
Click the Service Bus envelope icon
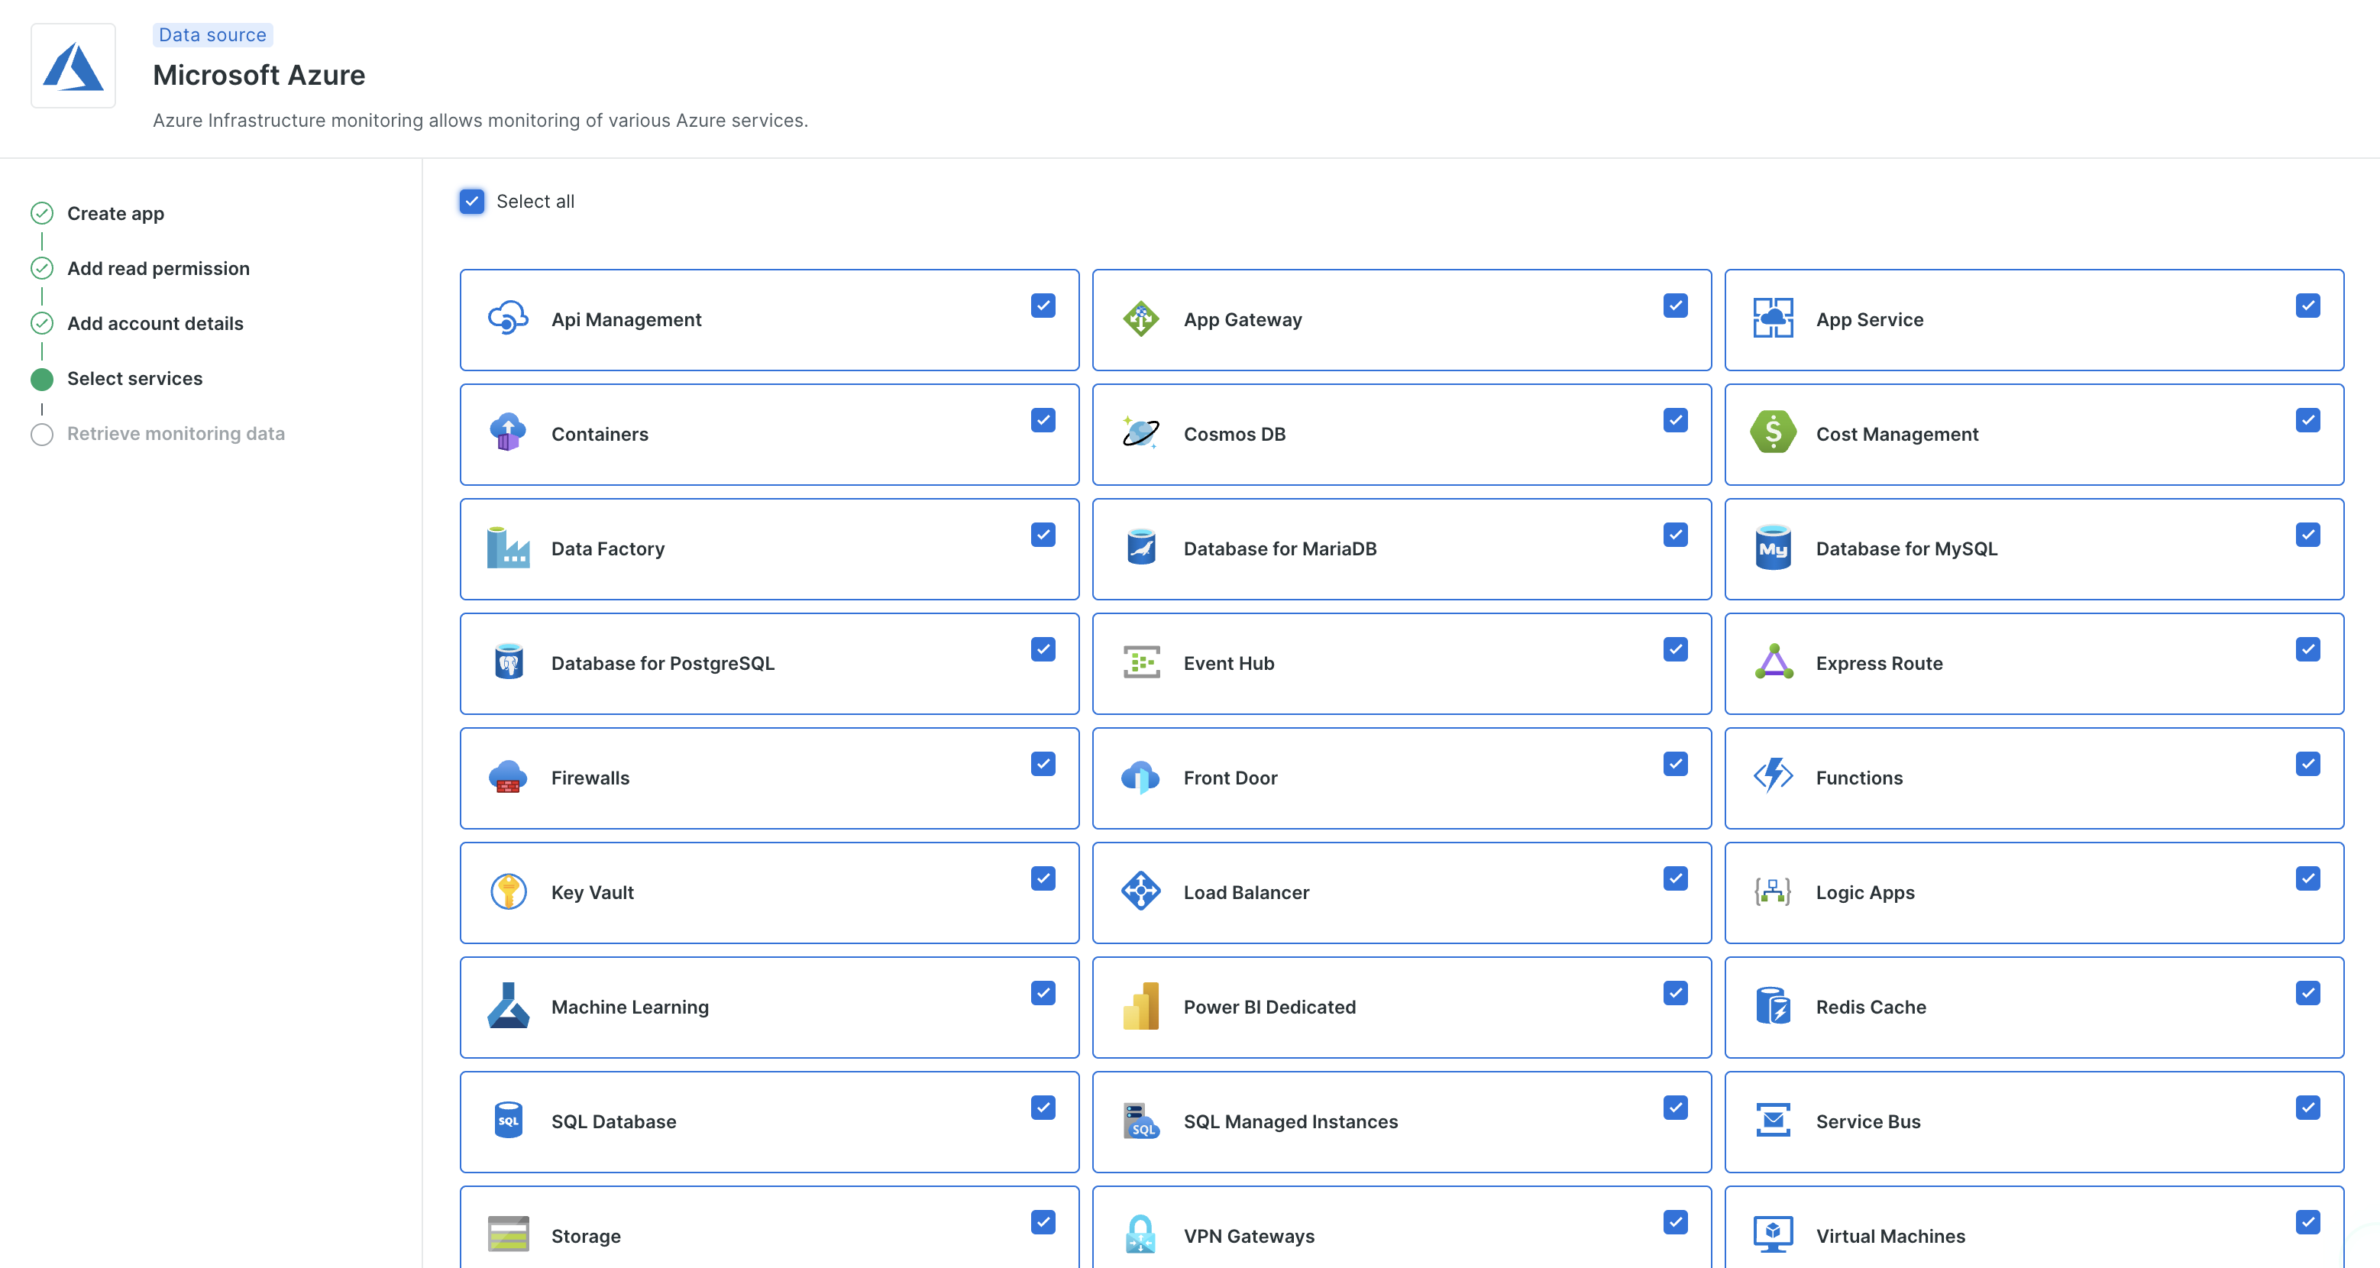coord(1772,1120)
